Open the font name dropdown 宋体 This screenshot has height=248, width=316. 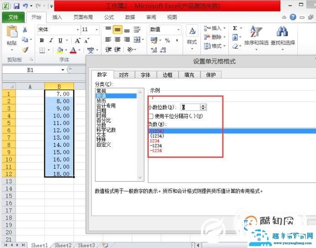pos(77,30)
